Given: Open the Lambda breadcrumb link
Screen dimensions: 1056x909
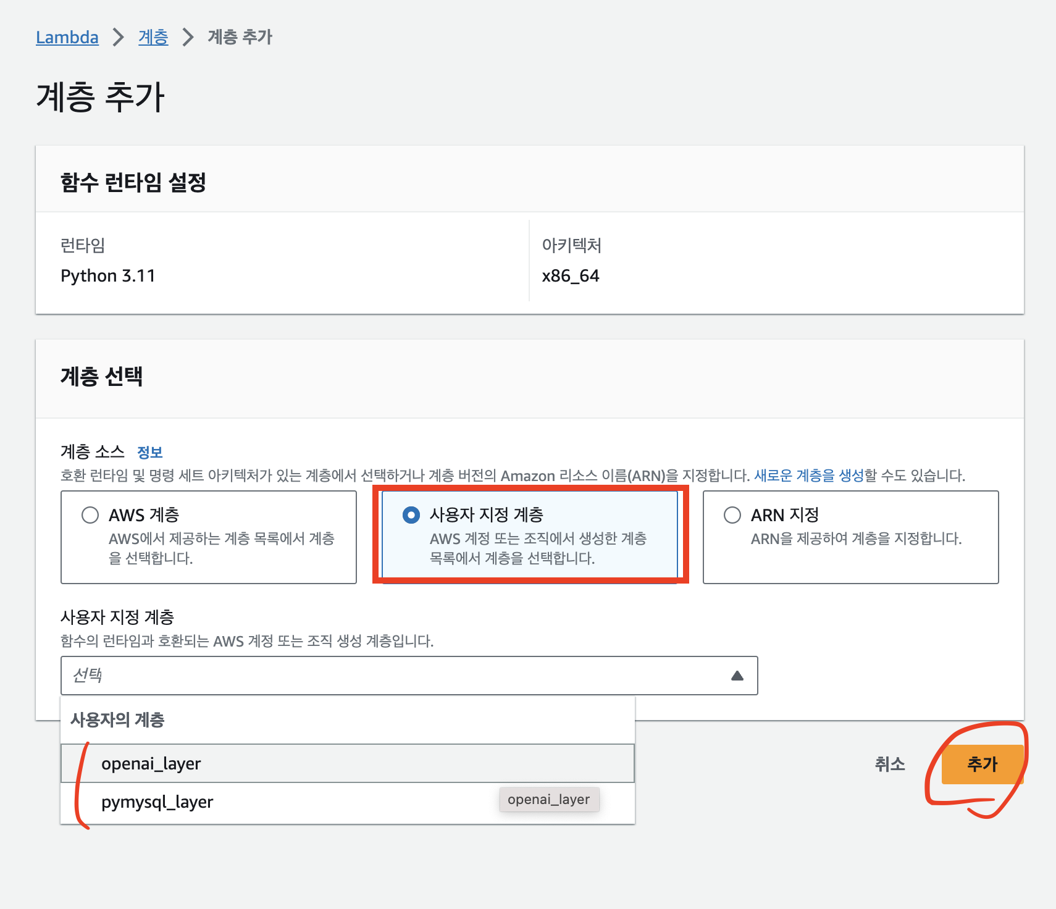Looking at the screenshot, I should click(67, 37).
